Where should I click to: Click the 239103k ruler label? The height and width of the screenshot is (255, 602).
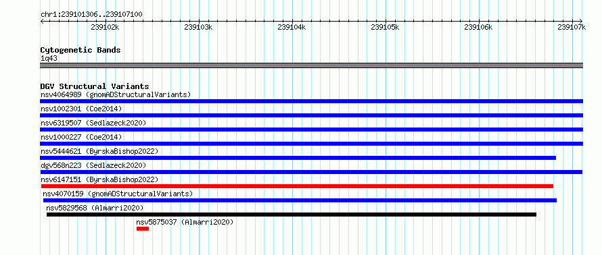[198, 27]
